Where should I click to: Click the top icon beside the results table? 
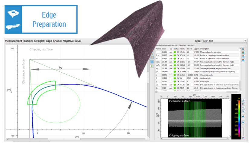coord(243,49)
